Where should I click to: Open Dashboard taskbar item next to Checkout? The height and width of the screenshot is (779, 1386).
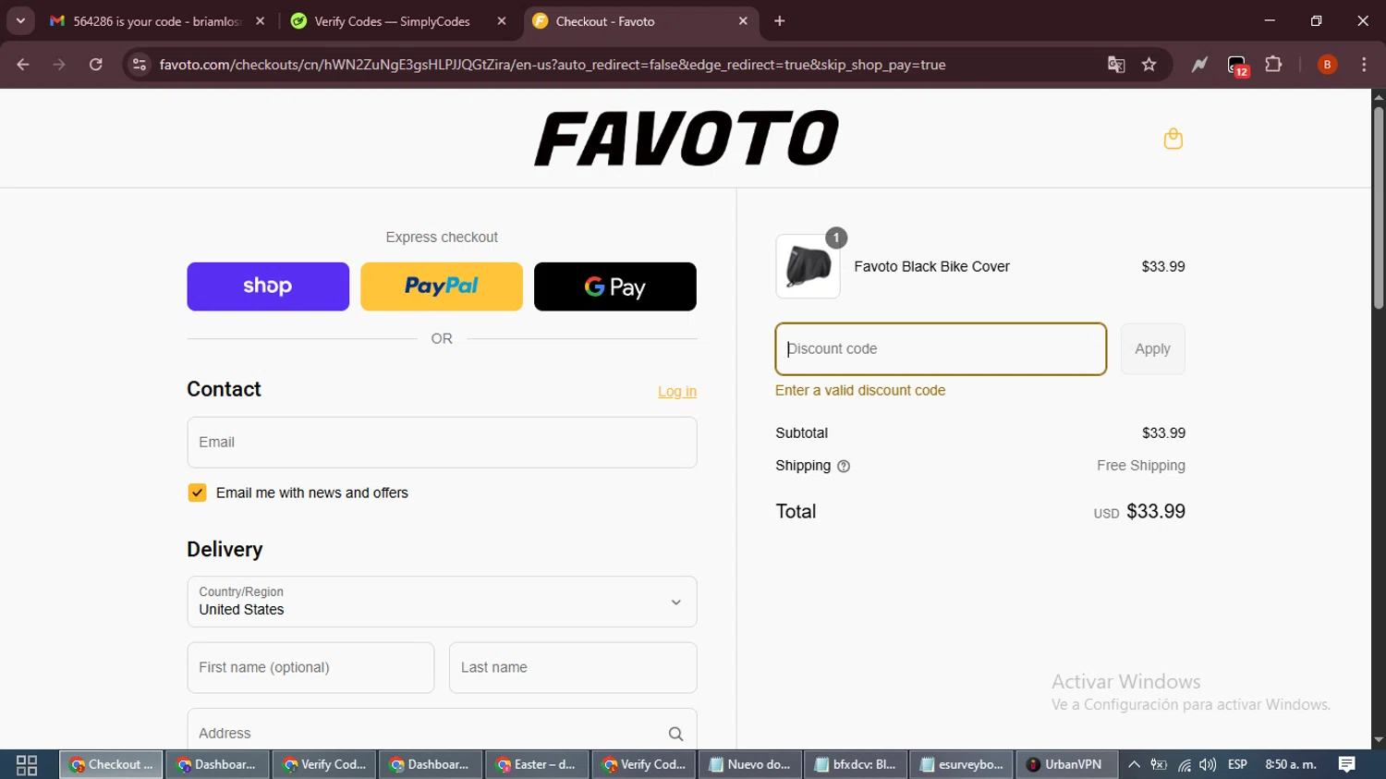217,765
